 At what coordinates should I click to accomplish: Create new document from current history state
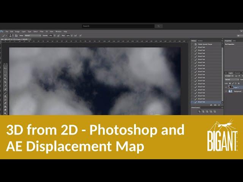coord(211,105)
